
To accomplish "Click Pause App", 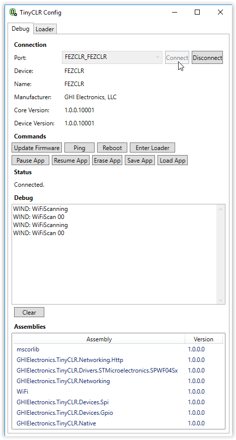I will (30, 161).
